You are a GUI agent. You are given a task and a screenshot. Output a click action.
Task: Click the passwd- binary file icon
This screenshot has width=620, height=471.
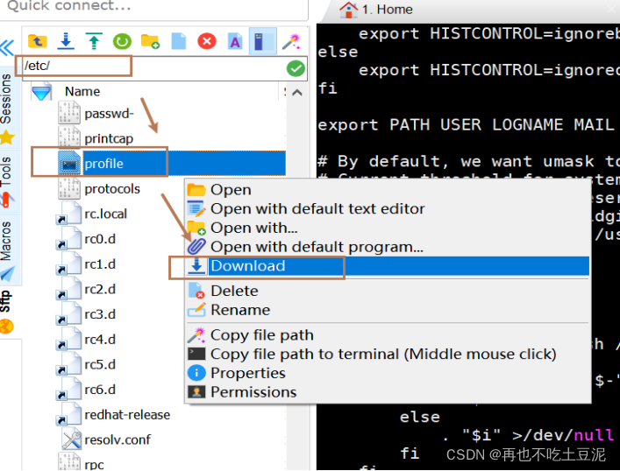click(x=69, y=113)
